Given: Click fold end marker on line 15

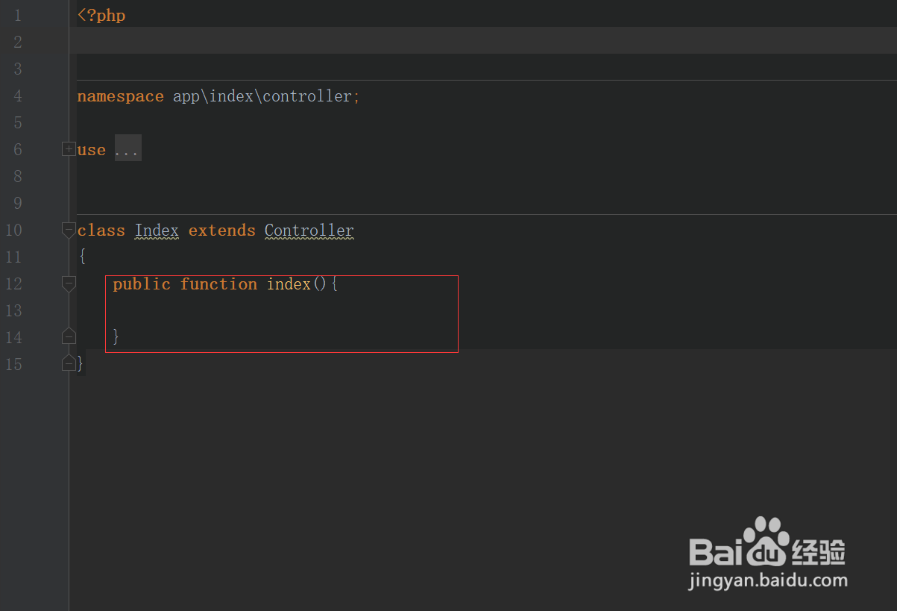Looking at the screenshot, I should 69,363.
